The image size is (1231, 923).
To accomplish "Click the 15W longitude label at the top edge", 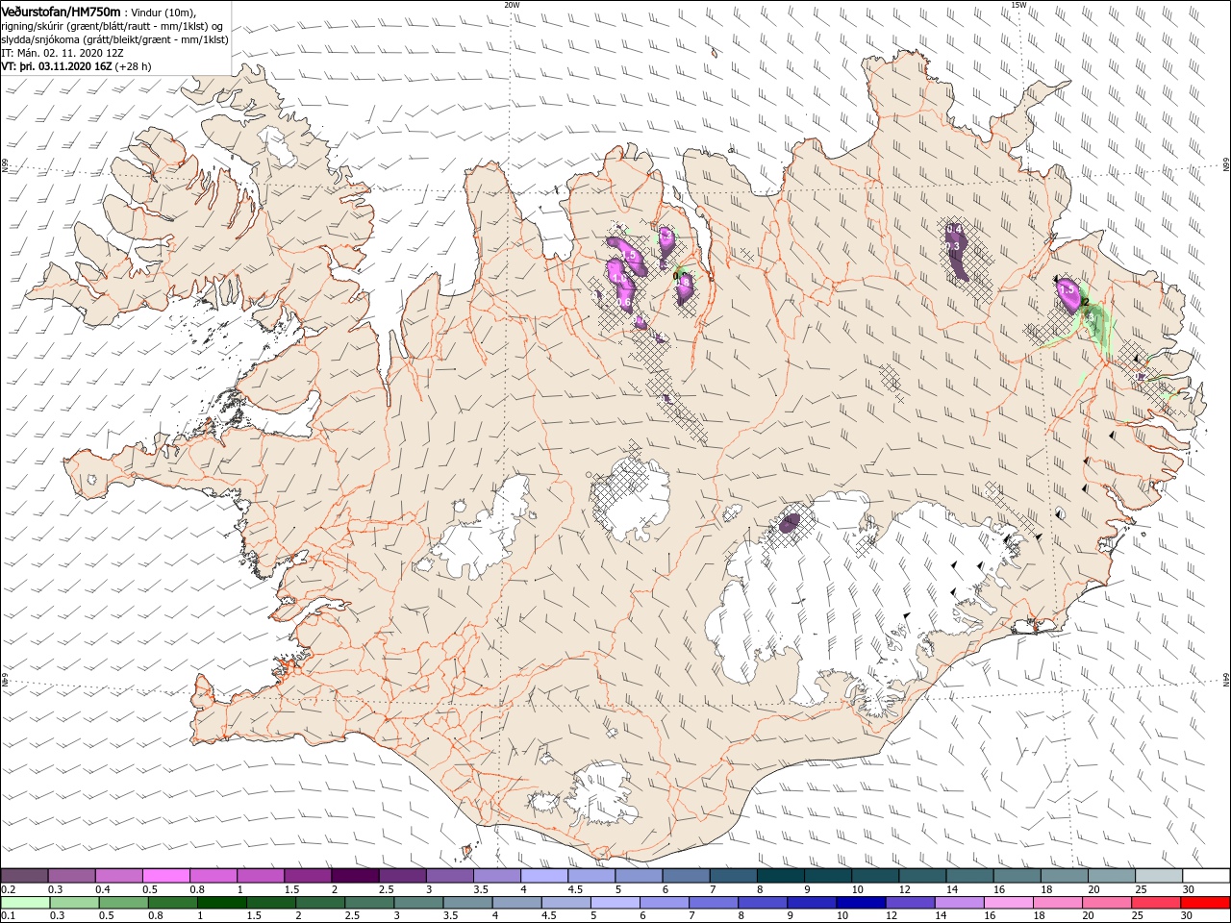I will click(1018, 5).
